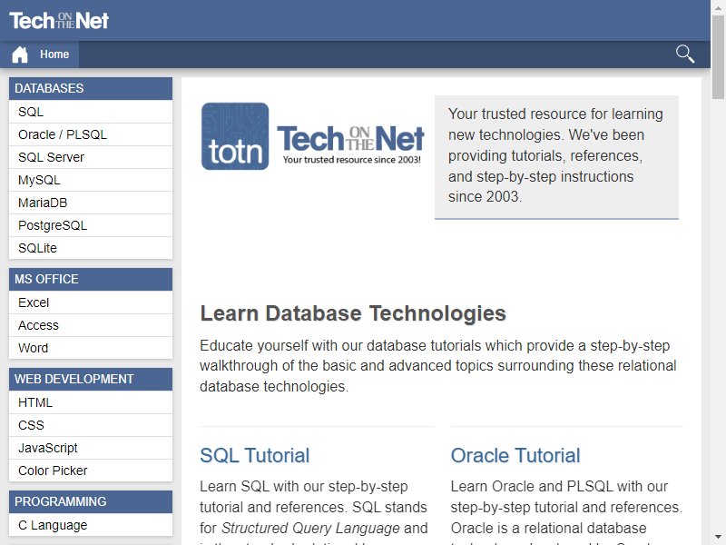
Task: Open the search magnifier icon
Action: pyautogui.click(x=685, y=54)
